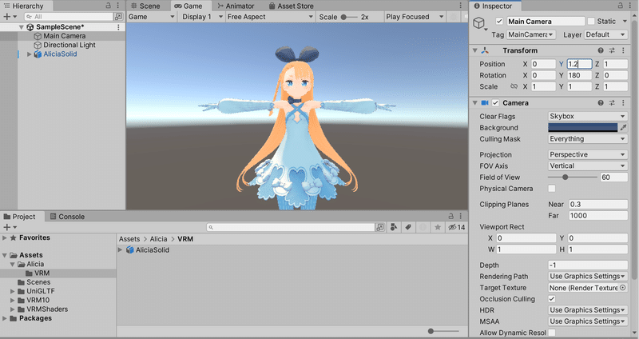Screen dimensions: 639x339
Task: Open the Asset Store tab
Action: click(x=292, y=6)
